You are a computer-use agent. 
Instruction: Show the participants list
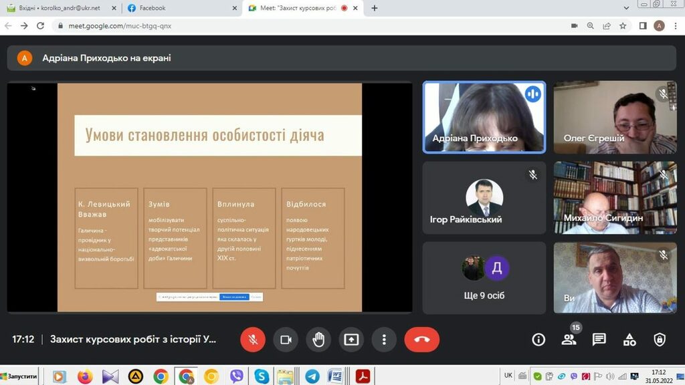569,340
